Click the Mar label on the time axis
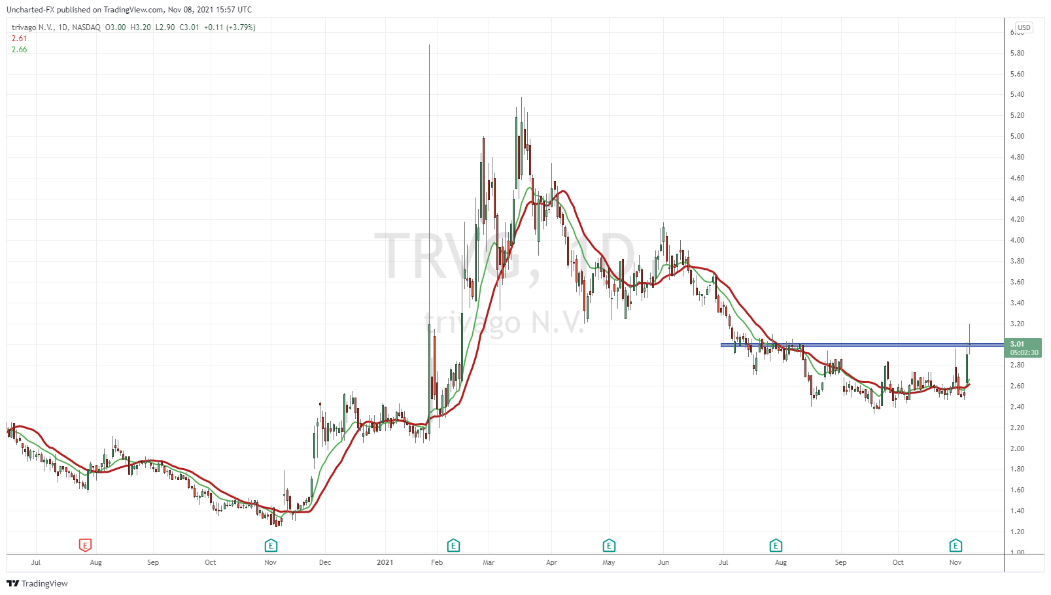This screenshot has height=595, width=1051. [489, 562]
